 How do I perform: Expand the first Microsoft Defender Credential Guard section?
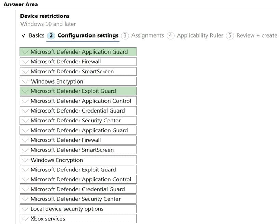pyautogui.click(x=78, y=110)
